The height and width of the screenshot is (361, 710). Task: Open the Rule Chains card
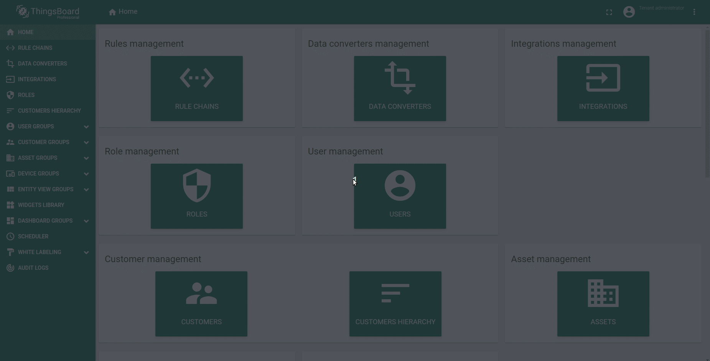196,89
